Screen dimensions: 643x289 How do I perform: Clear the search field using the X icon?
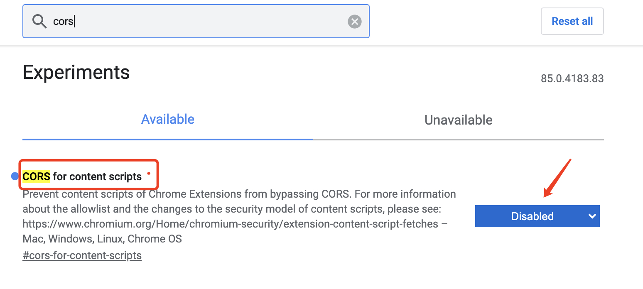(354, 21)
